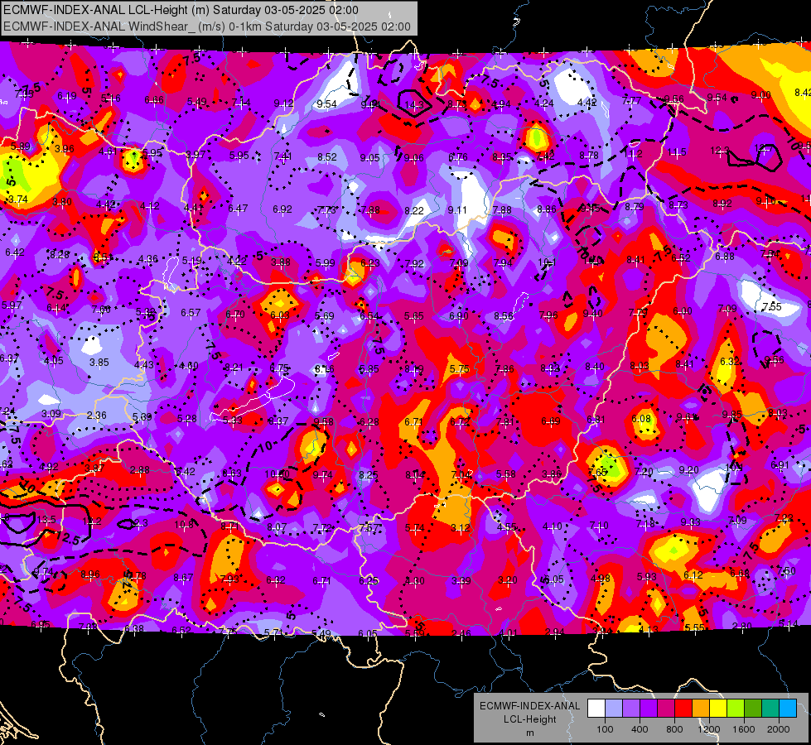Click the wind shear value 7.65
Screen dimensions: 811x745
coord(597,472)
